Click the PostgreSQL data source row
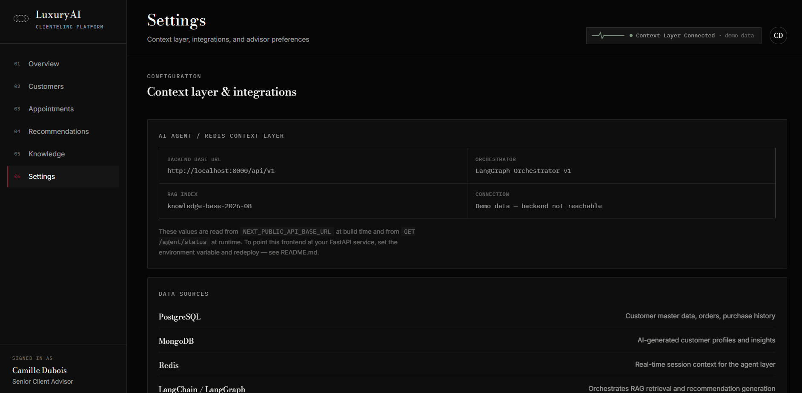This screenshot has width=802, height=393. tap(467, 317)
